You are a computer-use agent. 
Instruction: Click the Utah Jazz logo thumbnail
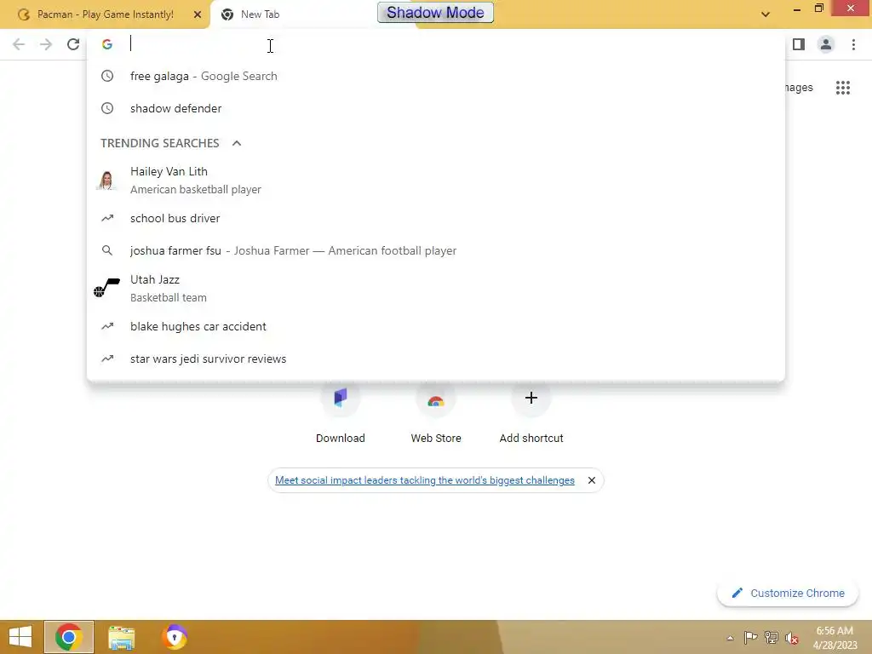tap(106, 288)
